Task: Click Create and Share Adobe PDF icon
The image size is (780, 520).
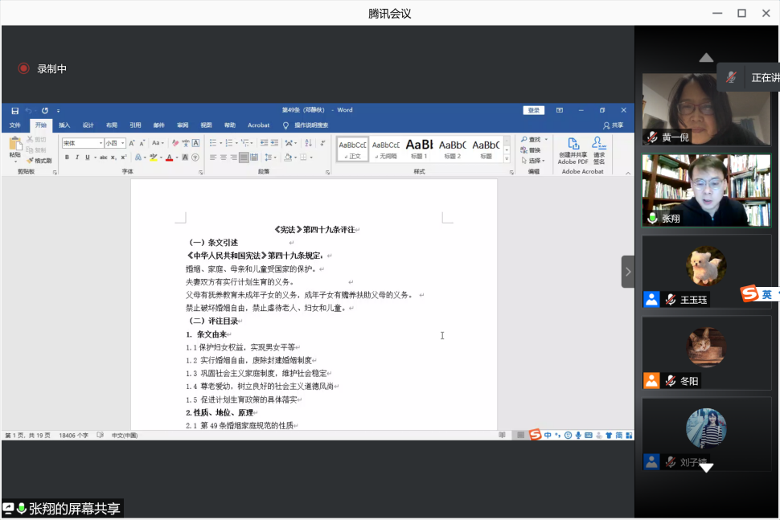Action: (x=573, y=145)
